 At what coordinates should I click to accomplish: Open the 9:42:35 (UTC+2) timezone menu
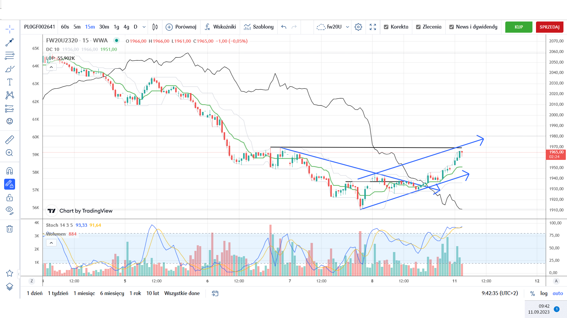point(500,293)
